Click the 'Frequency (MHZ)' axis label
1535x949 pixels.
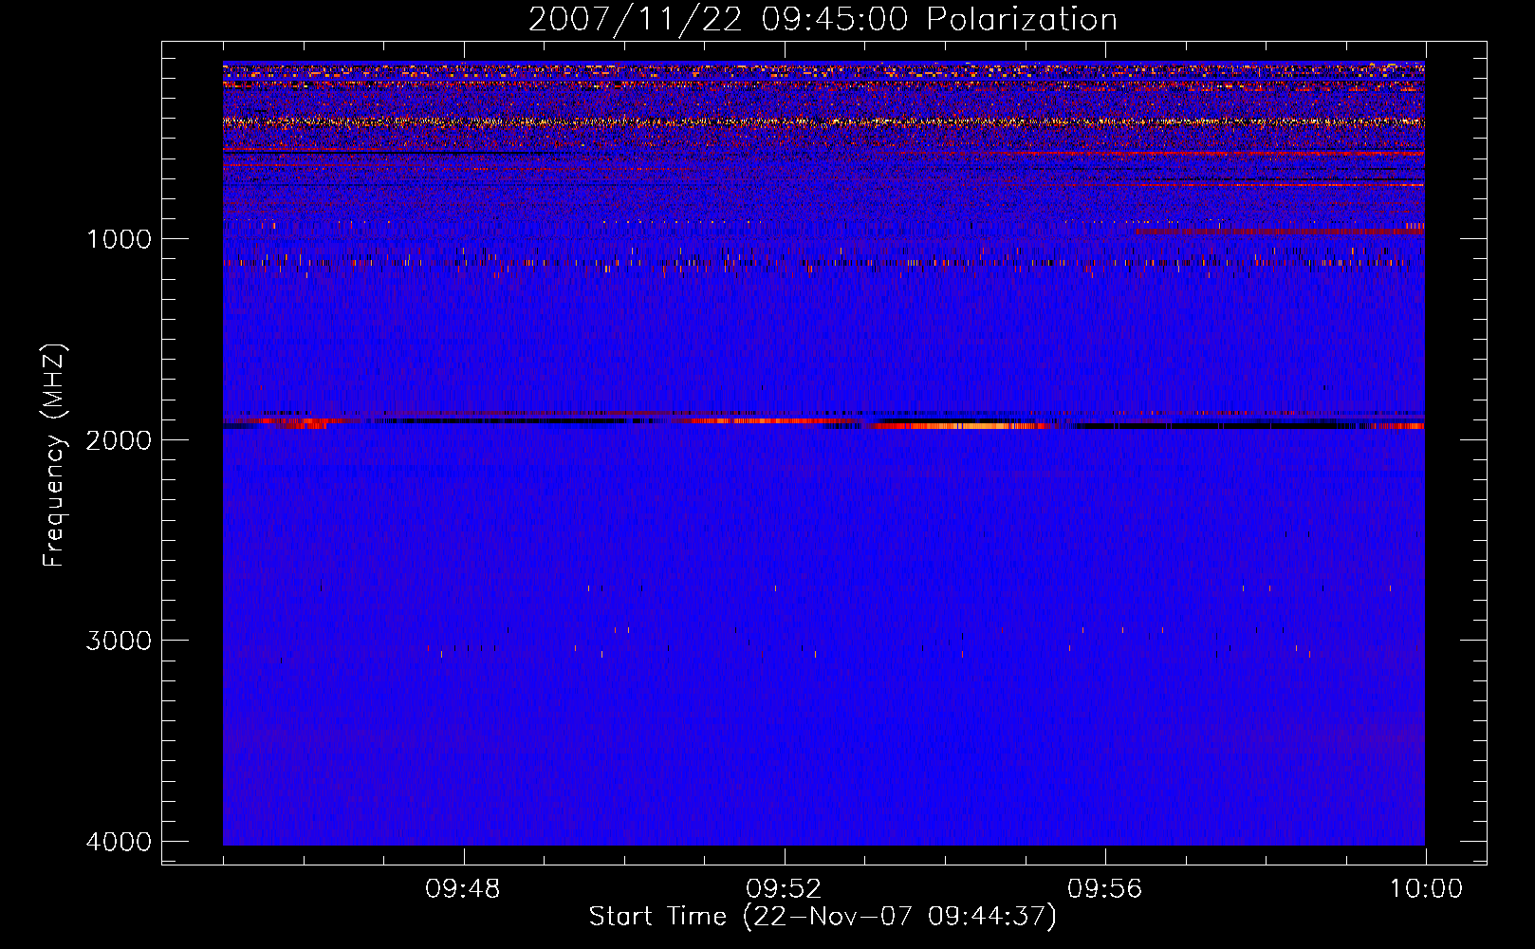pos(54,455)
